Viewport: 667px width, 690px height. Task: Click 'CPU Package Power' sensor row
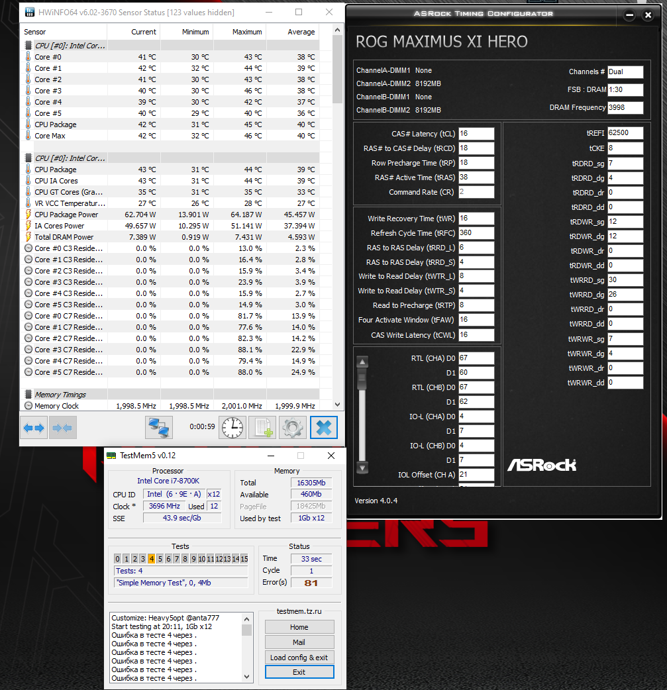coord(170,215)
